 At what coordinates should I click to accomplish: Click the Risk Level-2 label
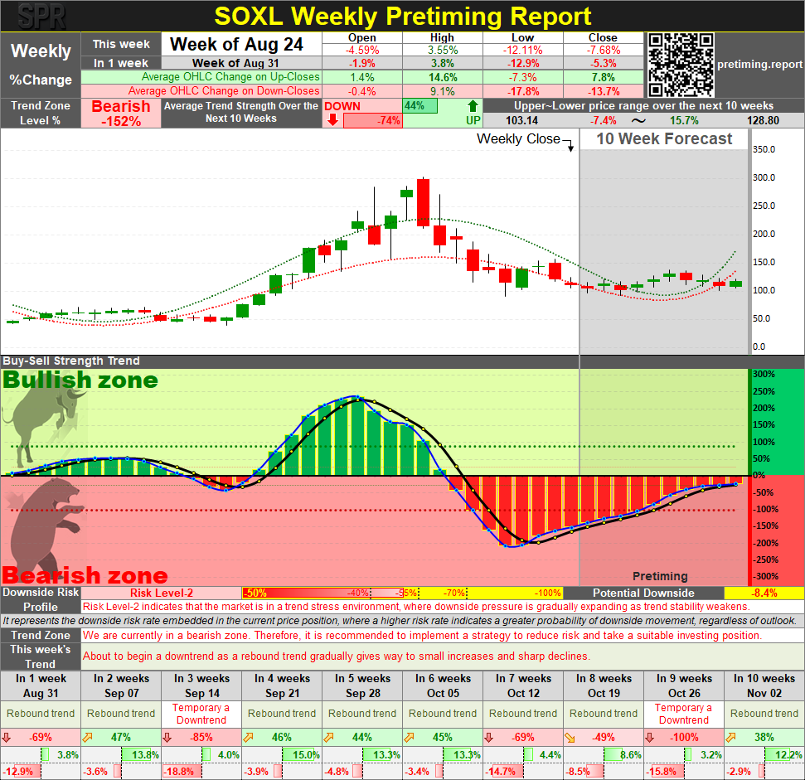click(x=161, y=593)
